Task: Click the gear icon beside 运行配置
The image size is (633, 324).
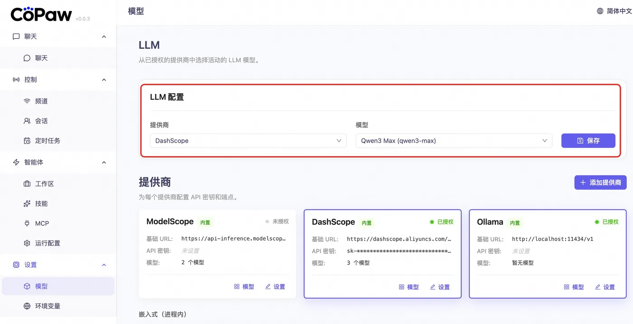Action: (27, 243)
